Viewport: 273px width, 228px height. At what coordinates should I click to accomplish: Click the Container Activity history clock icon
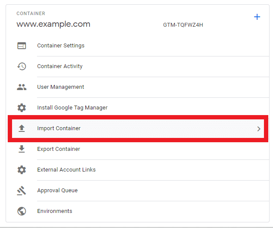pos(22,66)
